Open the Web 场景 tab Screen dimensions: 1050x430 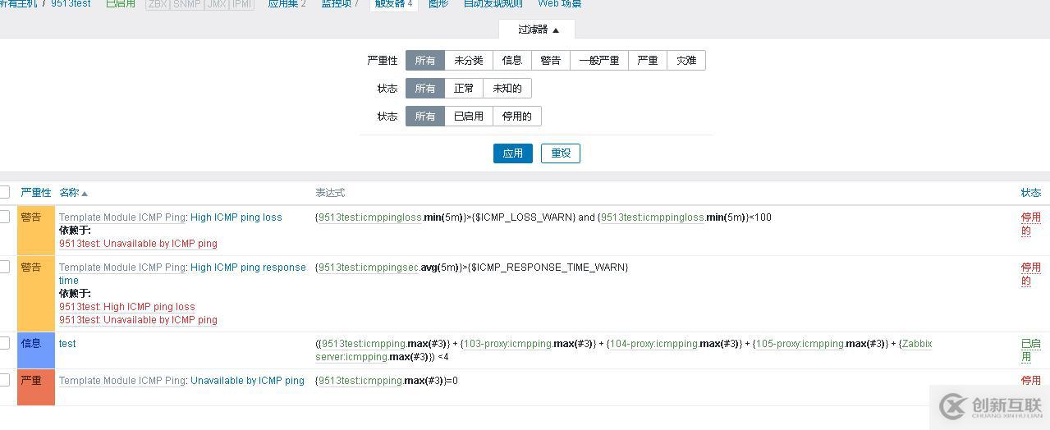[x=559, y=4]
